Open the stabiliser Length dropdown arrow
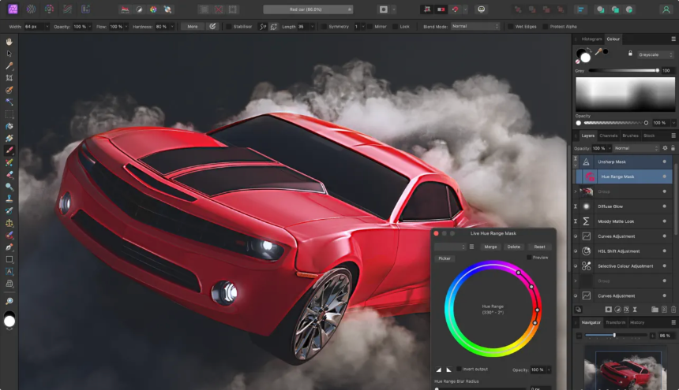This screenshot has width=679, height=390. click(x=312, y=26)
